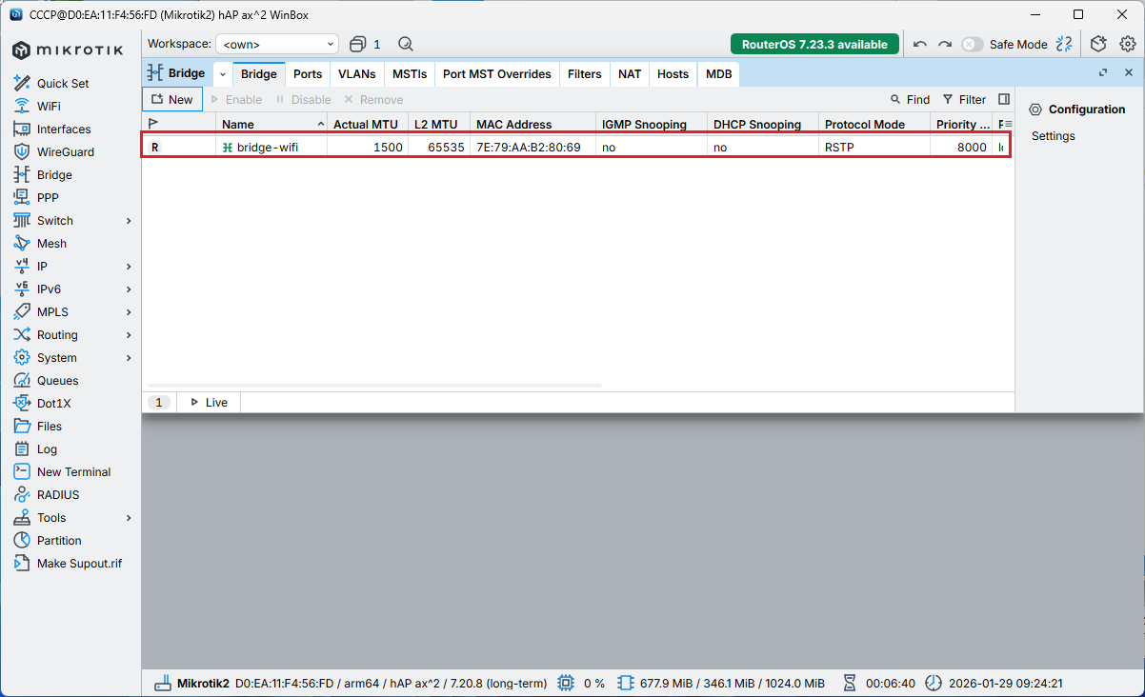
Task: Expand the Routing submenu
Action: pos(129,334)
